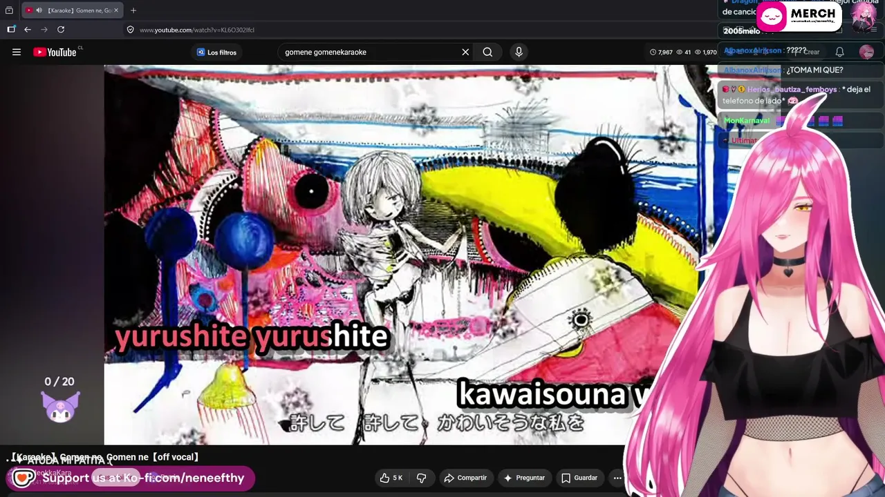
Task: Click the Compartir share button
Action: click(x=465, y=478)
